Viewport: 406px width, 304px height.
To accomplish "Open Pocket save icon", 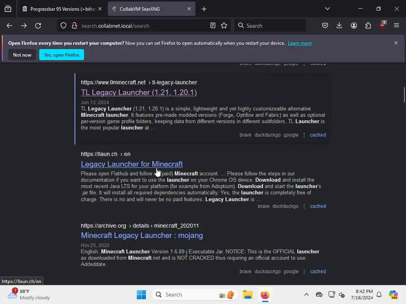I will pos(325,26).
